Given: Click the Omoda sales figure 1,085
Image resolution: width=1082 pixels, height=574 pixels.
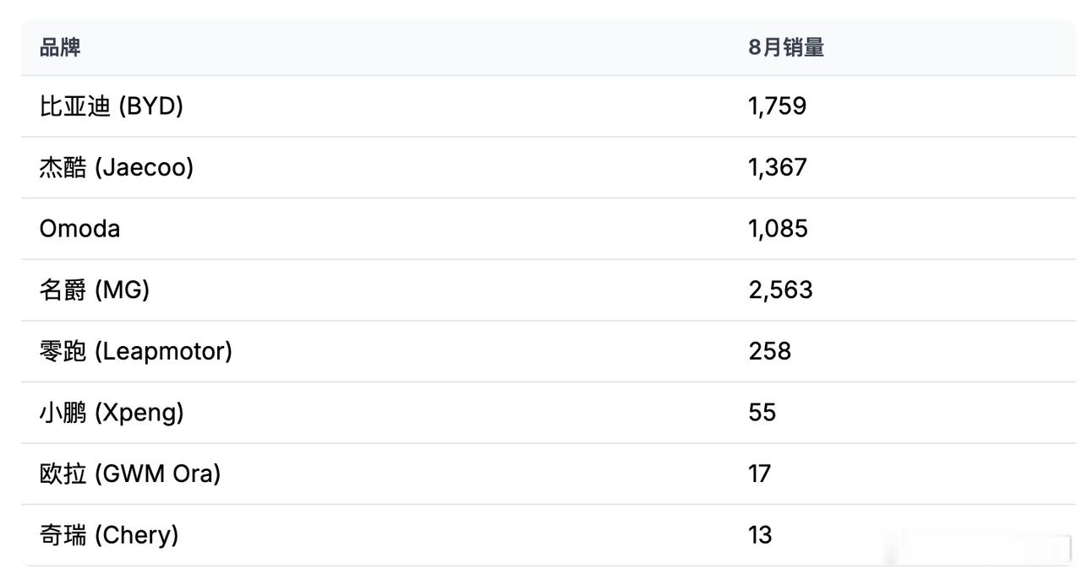Looking at the screenshot, I should (x=778, y=229).
